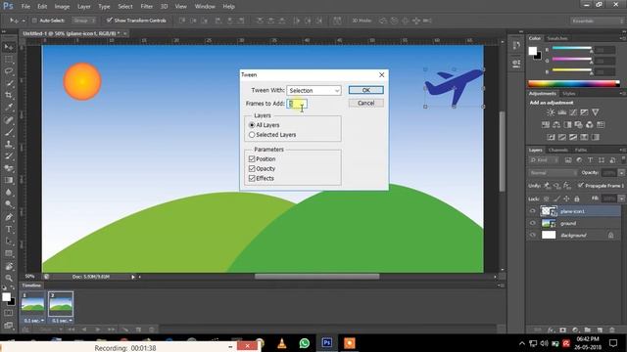Switch to the Paths tab
The image size is (627, 352).
point(581,150)
